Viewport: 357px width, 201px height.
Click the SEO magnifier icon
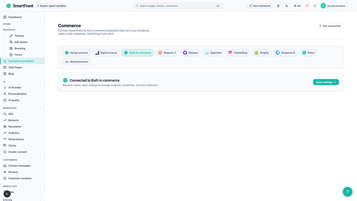coord(5,114)
